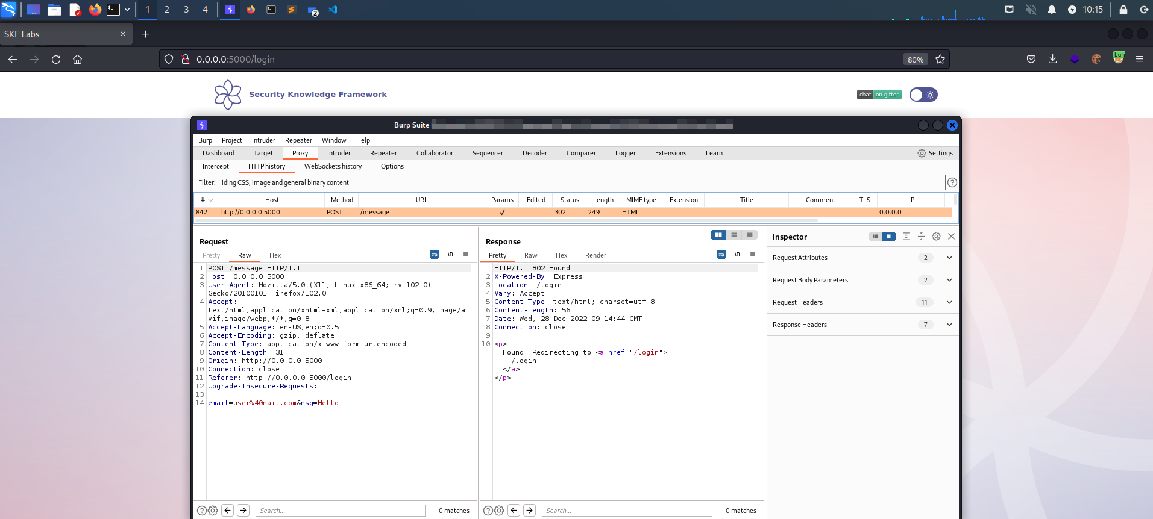The height and width of the screenshot is (519, 1153).
Task: Open Request search settings gear
Action: 213,511
